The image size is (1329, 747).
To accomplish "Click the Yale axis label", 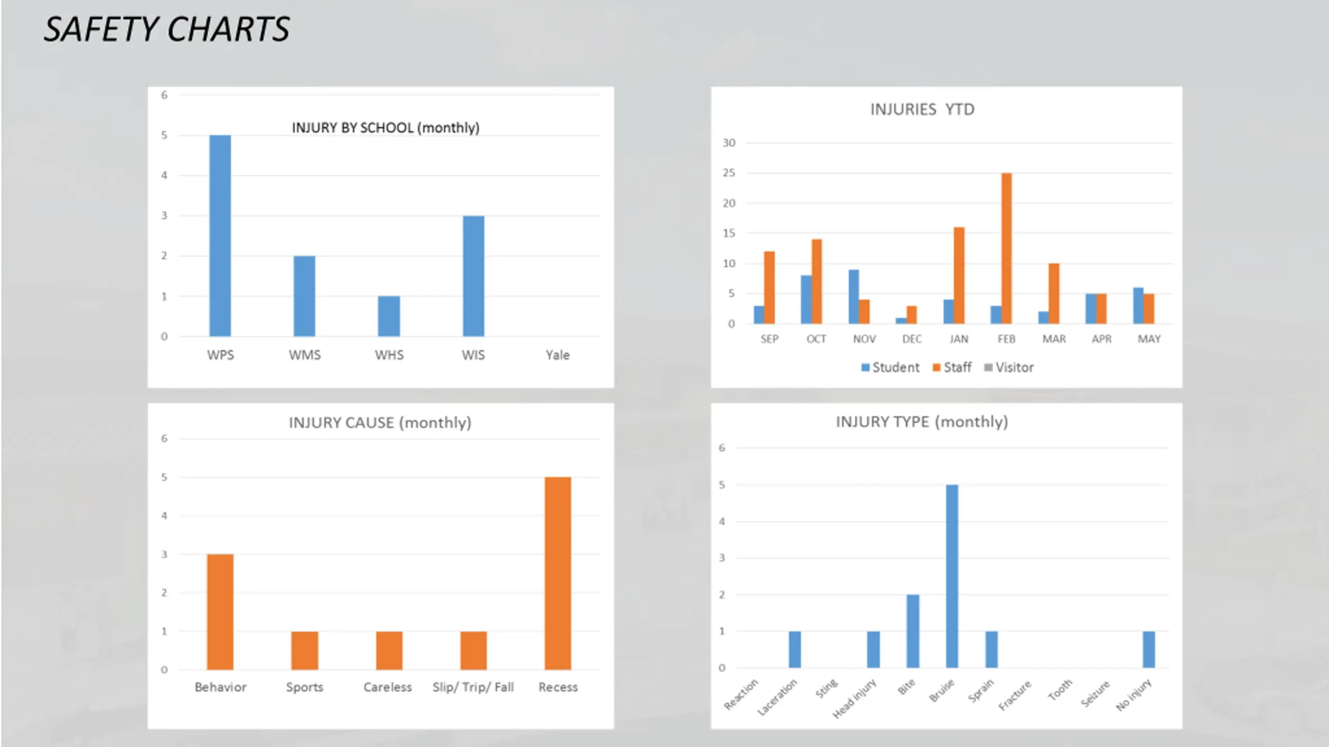I will pyautogui.click(x=558, y=355).
